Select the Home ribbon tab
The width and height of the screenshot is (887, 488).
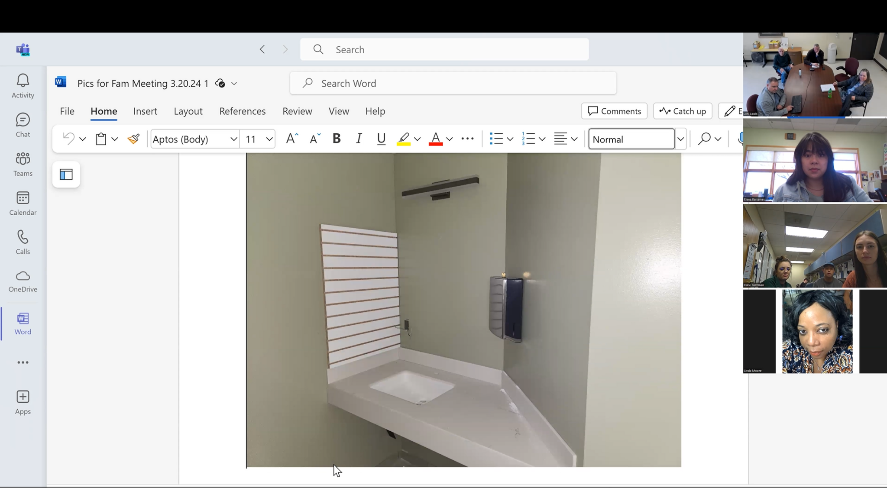click(104, 111)
